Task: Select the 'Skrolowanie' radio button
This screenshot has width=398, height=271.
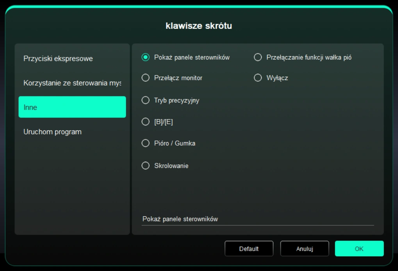Action: pos(146,166)
